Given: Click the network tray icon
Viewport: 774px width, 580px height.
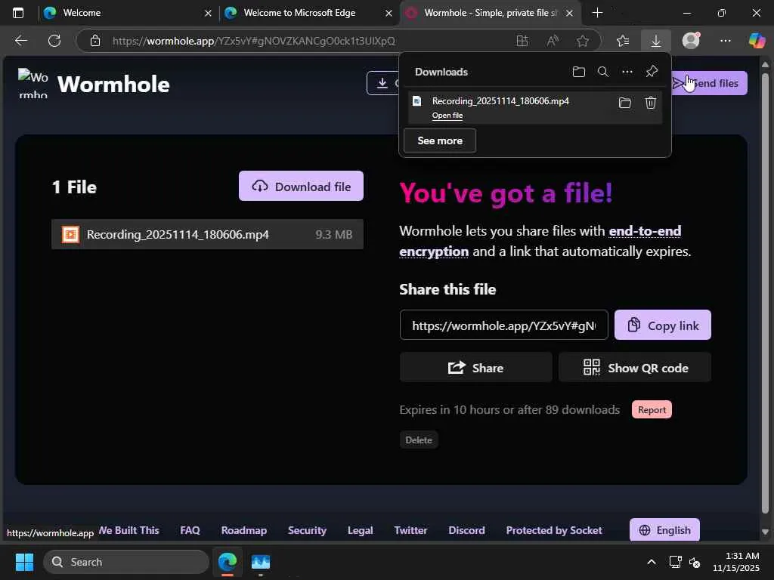Looking at the screenshot, I should click(675, 562).
